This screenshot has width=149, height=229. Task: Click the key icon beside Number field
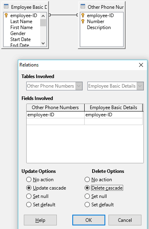[83, 21]
